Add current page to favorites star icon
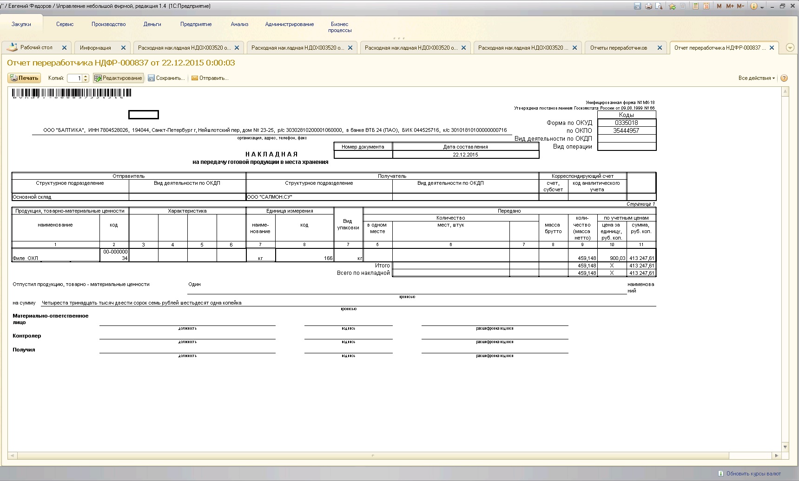This screenshot has height=481, width=799. [672, 6]
